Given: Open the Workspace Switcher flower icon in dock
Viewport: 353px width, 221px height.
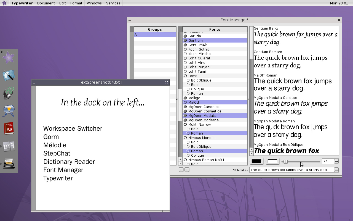Looking at the screenshot, I should coord(9,58).
